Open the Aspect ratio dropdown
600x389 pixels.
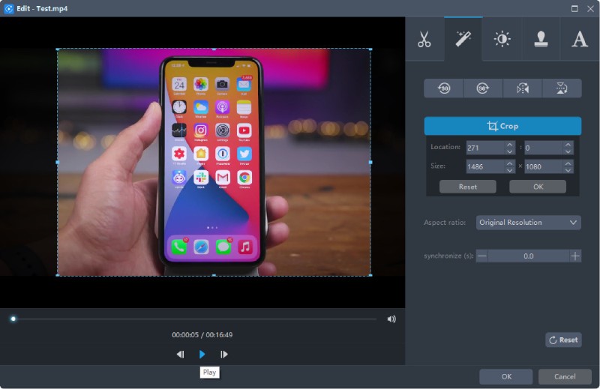click(528, 223)
